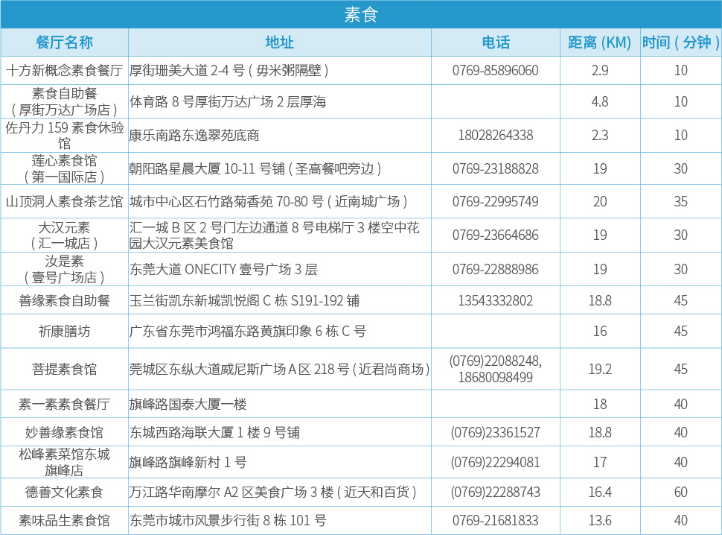The height and width of the screenshot is (535, 722).
Task: Click restaurant 妙善缘素食馆
Action: [65, 432]
